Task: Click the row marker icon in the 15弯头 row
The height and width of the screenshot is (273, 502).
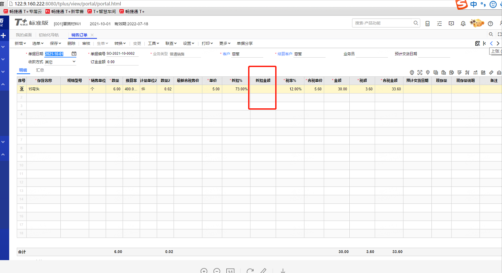Action: [22, 89]
